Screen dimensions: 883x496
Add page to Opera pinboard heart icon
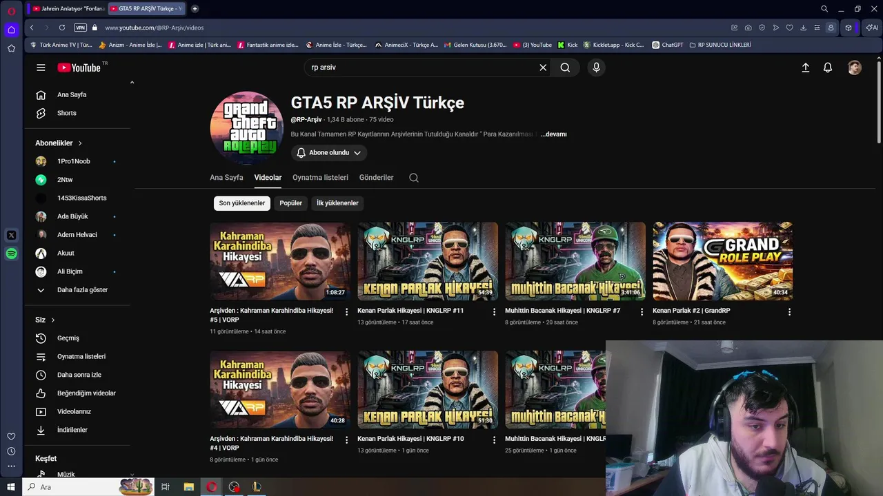(790, 28)
